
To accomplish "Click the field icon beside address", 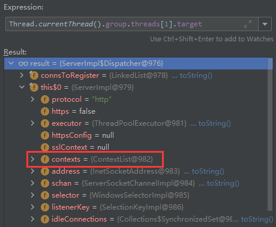I will point(45,171).
